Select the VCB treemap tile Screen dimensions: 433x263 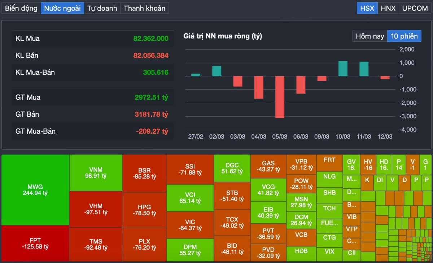[301, 237]
